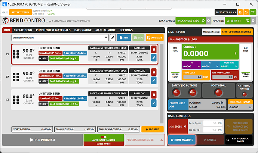Click bend #1 Standard 30° Punch tag
Viewport: 258px width, 153px height.
(50, 53)
